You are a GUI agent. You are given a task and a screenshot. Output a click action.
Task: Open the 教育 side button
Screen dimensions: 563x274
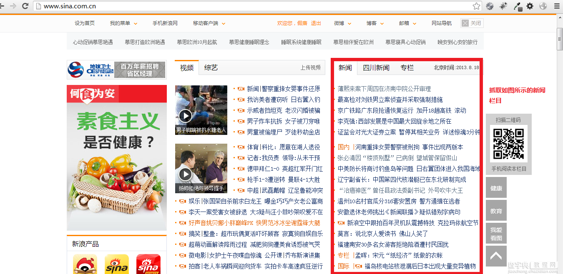pos(496,211)
